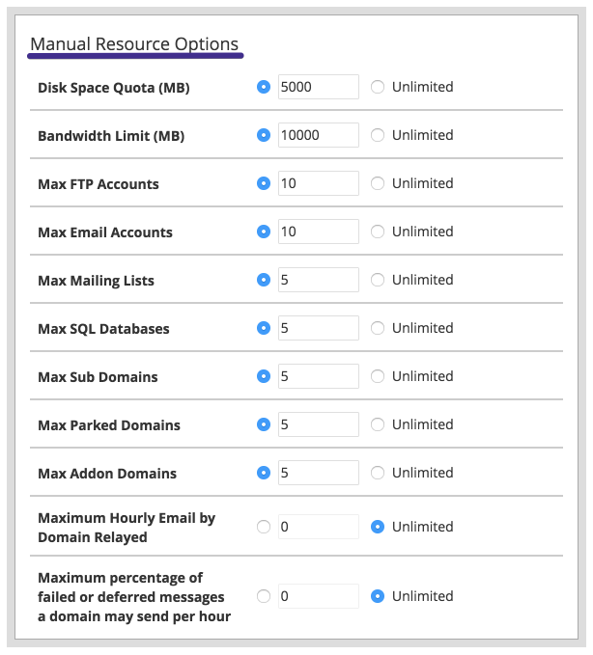Image resolution: width=593 pixels, height=655 pixels.
Task: Choose Unlimited for Max Parked Domains
Action: (x=378, y=424)
